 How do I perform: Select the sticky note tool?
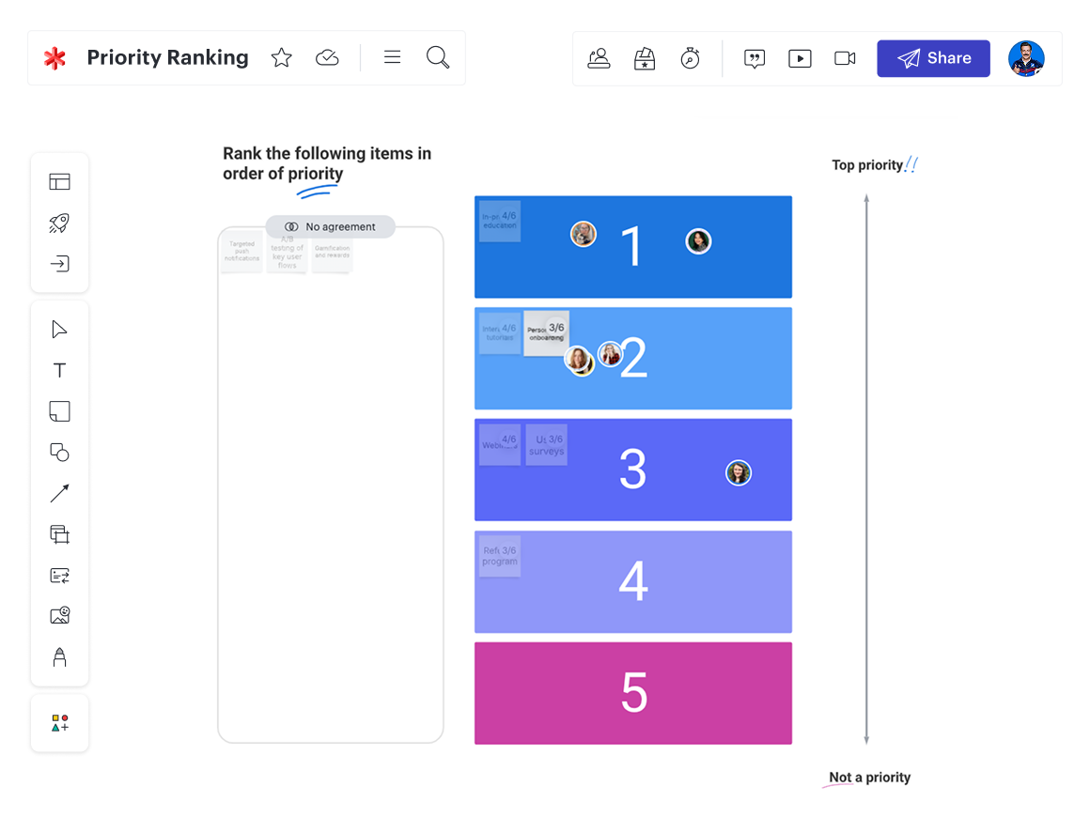(x=59, y=411)
